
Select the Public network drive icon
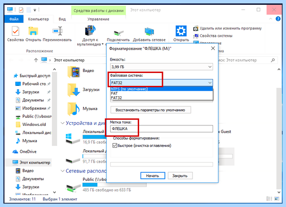pos(72,188)
